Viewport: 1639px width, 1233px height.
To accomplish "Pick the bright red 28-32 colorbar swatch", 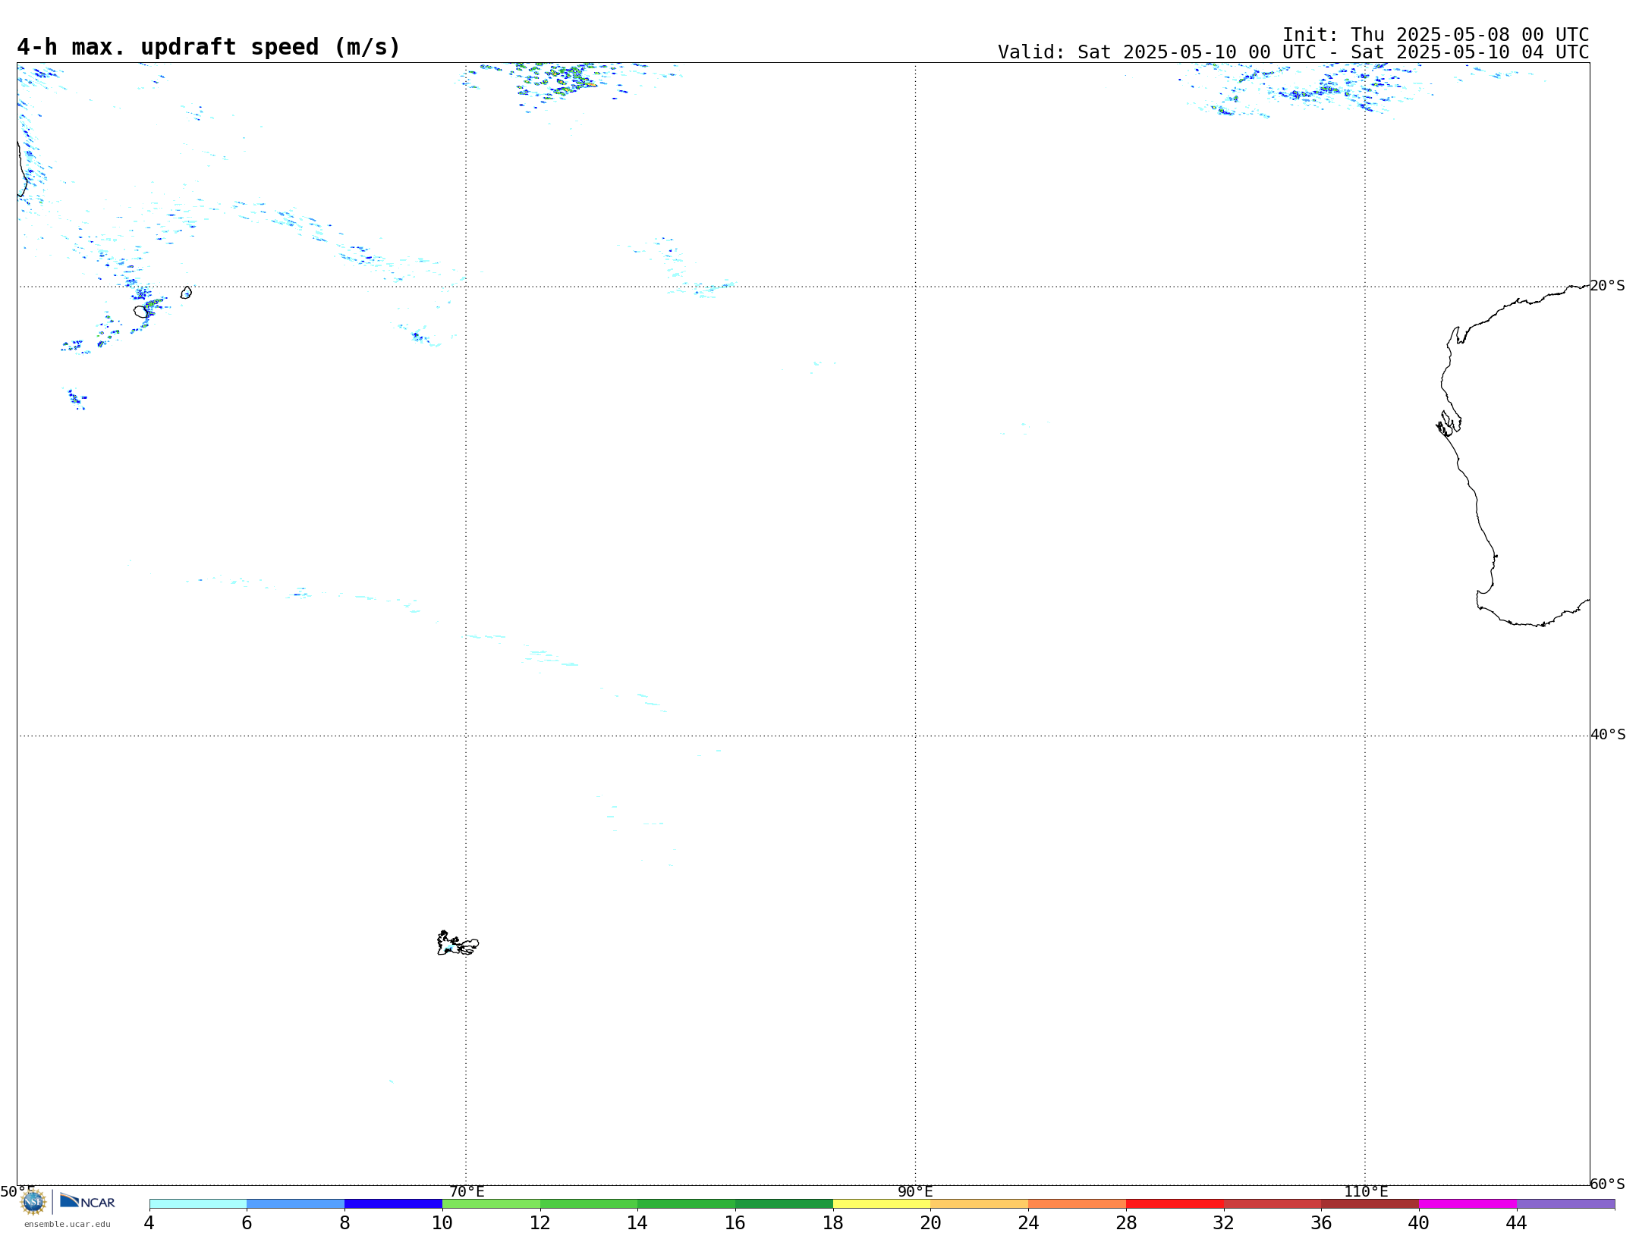I will 1175,1204.
